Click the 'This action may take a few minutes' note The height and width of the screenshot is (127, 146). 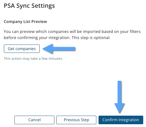(33, 59)
